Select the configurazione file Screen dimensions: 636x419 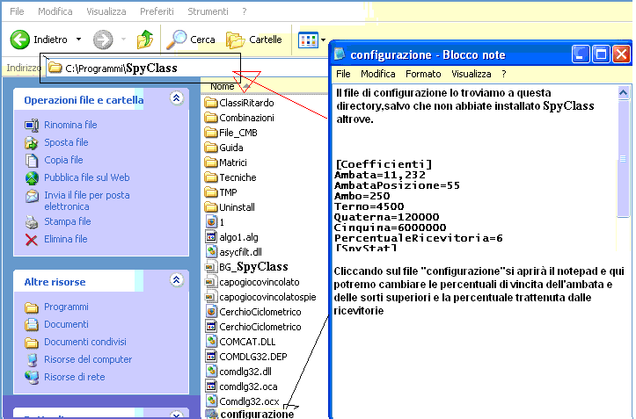point(250,414)
